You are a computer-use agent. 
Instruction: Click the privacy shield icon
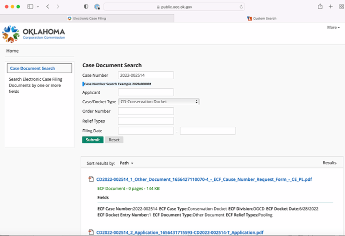coord(86,7)
